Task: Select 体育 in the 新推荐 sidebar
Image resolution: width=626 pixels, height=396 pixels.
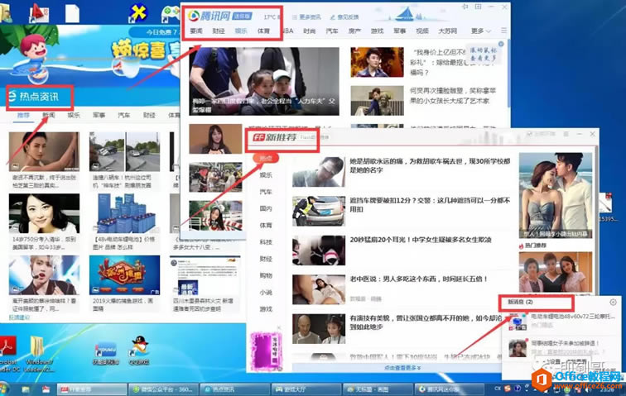Action: pyautogui.click(x=266, y=226)
